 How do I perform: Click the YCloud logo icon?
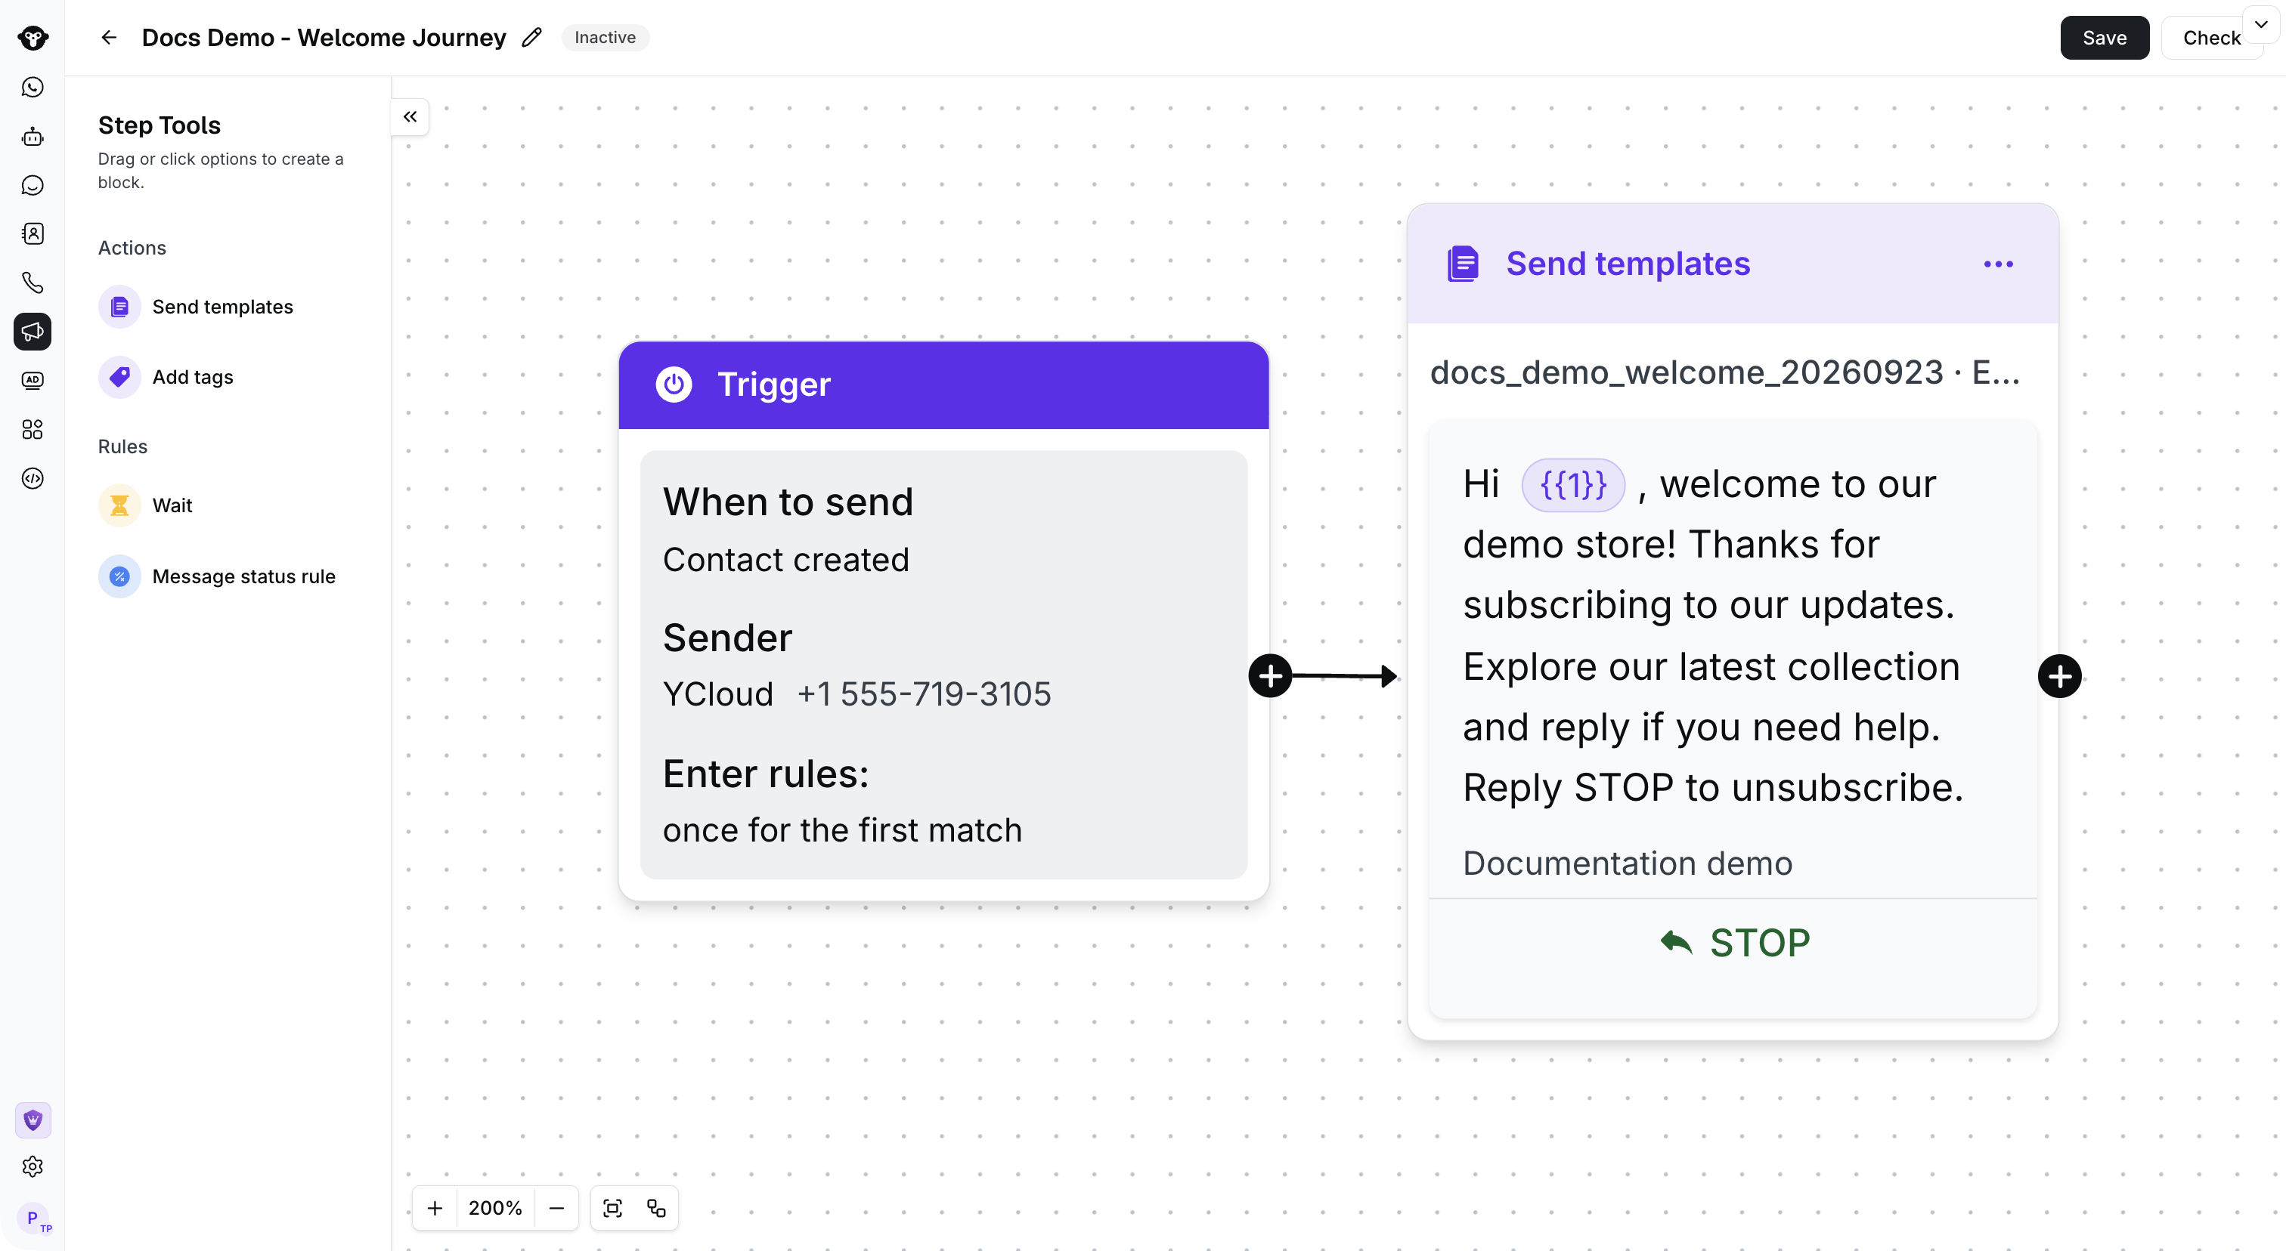[x=33, y=38]
